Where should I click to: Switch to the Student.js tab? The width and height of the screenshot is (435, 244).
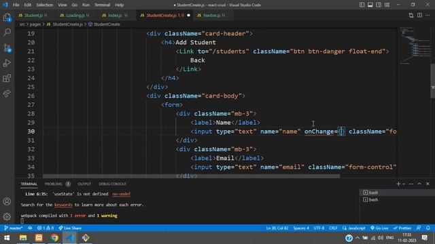pos(33,16)
